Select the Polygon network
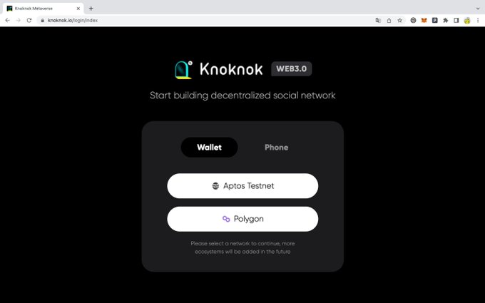The image size is (485, 303). pos(242,219)
